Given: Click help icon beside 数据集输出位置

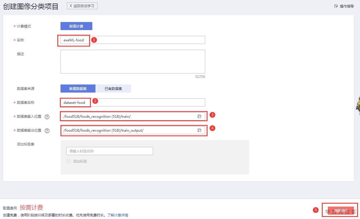Looking at the screenshot, I should 47,130.
